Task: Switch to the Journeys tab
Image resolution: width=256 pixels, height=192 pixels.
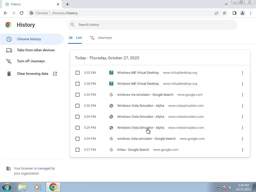Action: click(101, 38)
